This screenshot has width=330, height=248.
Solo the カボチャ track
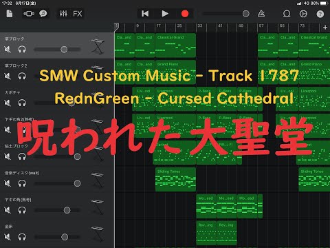22,103
